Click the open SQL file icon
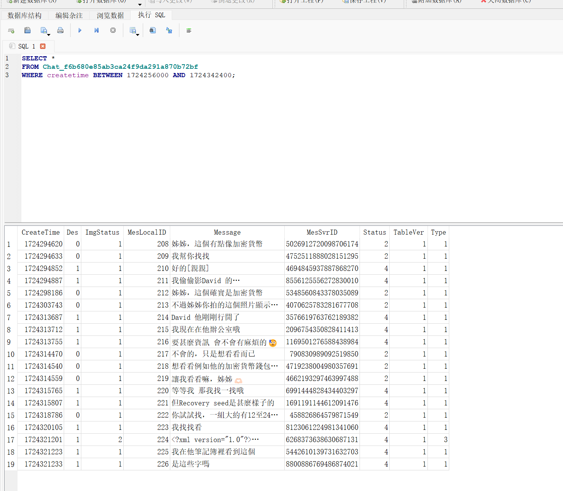563x491 pixels. point(27,31)
